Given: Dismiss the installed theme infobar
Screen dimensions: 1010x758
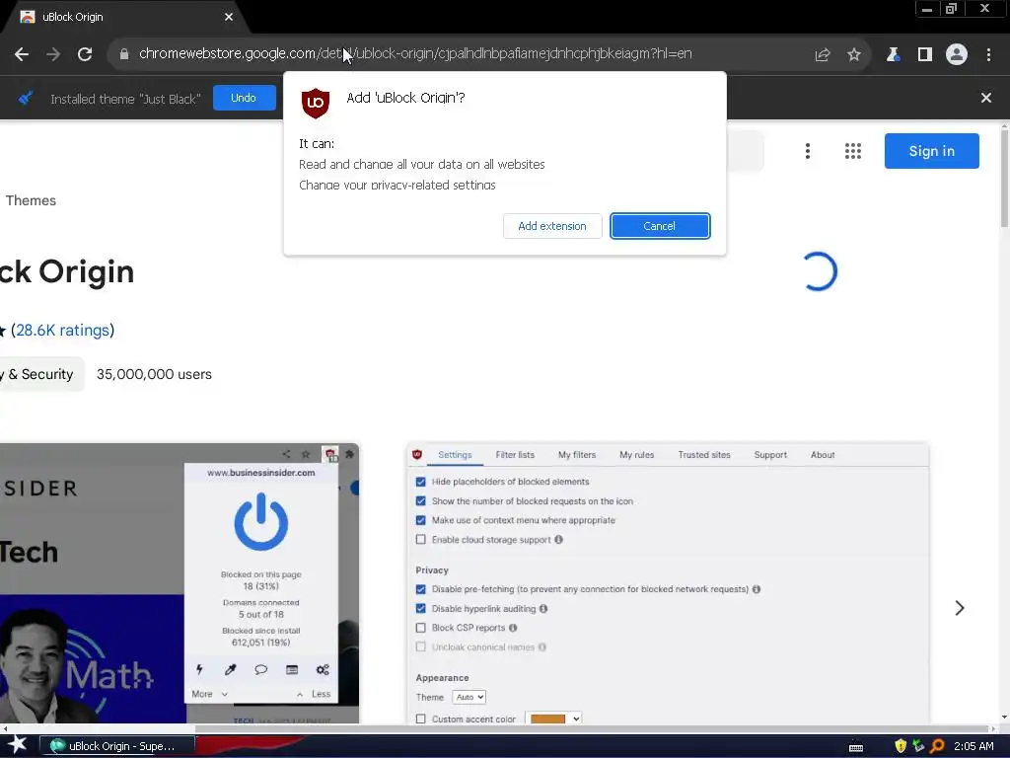Looking at the screenshot, I should point(986,98).
